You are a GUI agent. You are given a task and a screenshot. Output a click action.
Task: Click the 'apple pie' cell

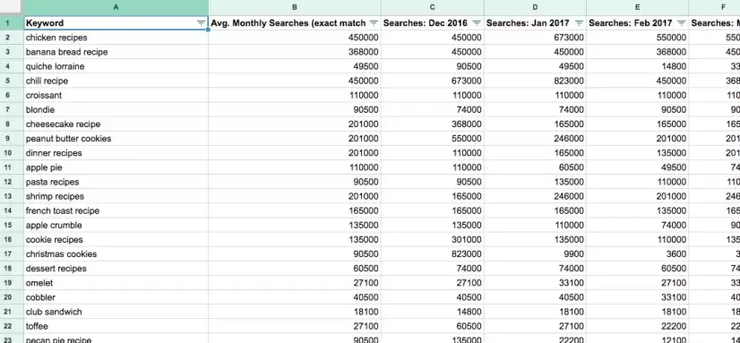(x=116, y=167)
